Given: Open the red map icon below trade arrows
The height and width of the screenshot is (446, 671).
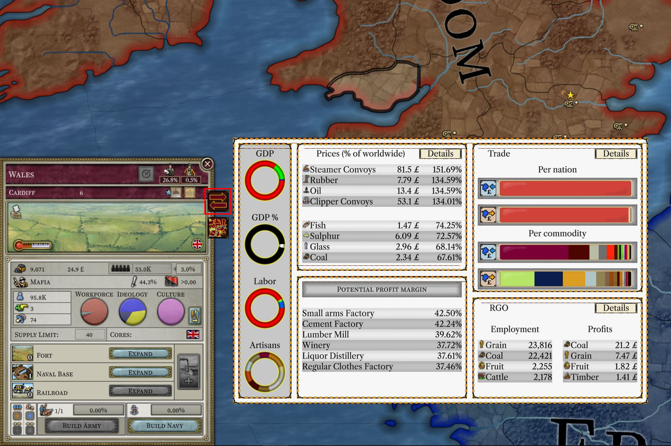Looking at the screenshot, I should (x=218, y=228).
